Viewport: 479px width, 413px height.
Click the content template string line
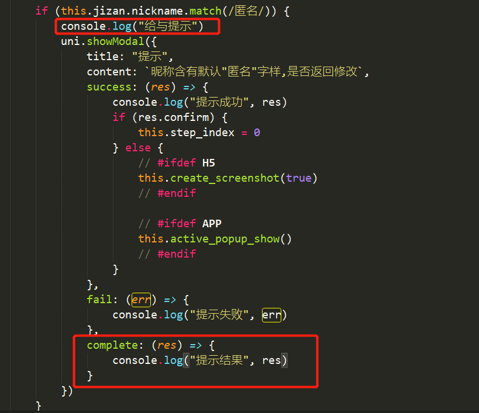pyautogui.click(x=228, y=72)
